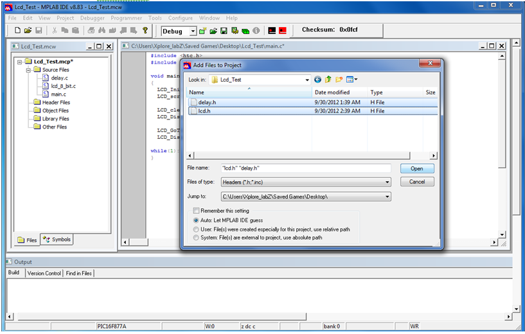Collapse the Source Files folder node
The width and height of the screenshot is (525, 334).
(28, 70)
